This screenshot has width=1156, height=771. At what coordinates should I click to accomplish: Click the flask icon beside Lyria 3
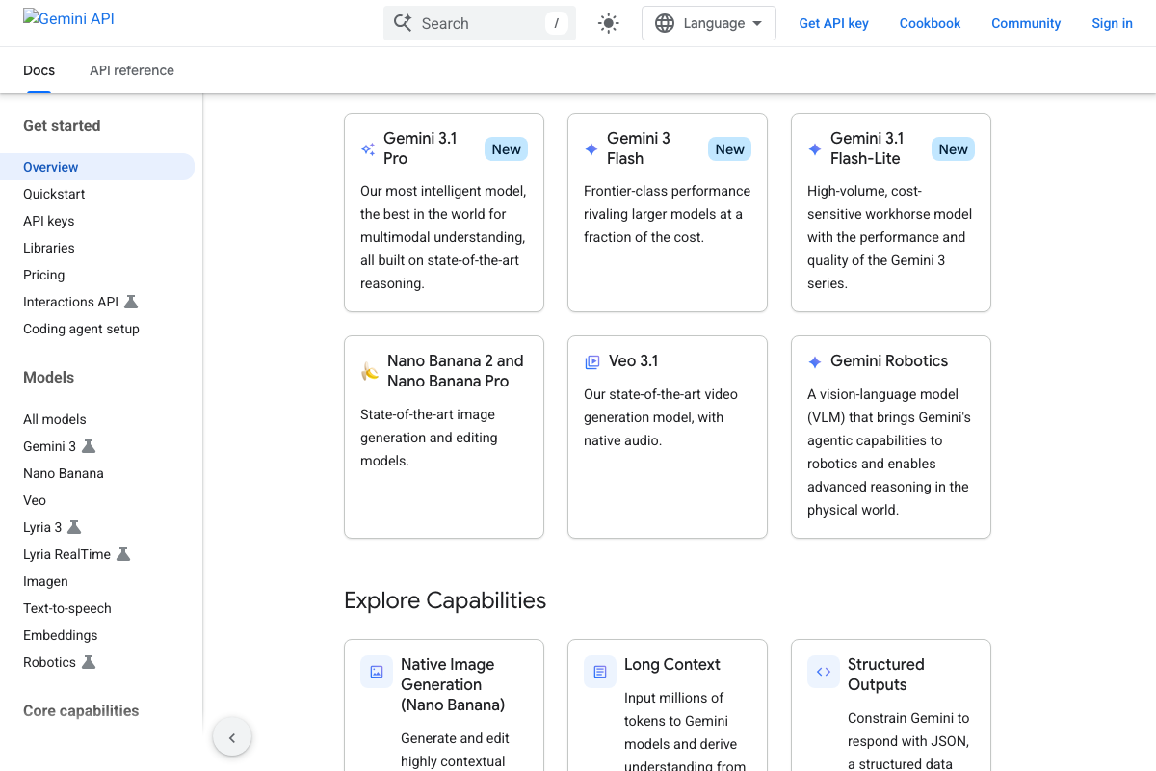(x=74, y=527)
